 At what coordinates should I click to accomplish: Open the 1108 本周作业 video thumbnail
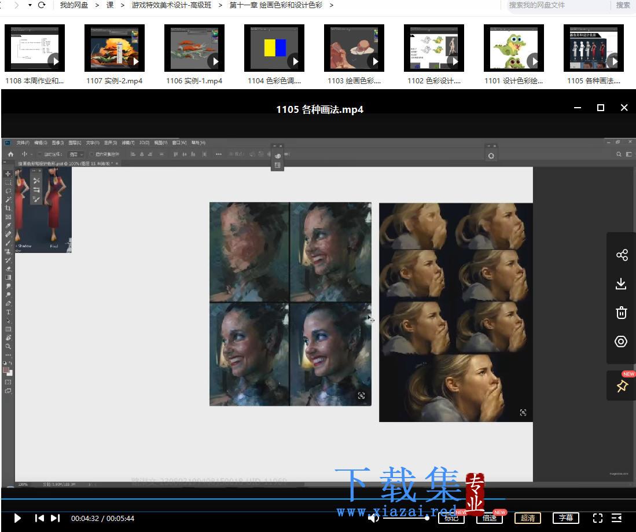point(35,48)
